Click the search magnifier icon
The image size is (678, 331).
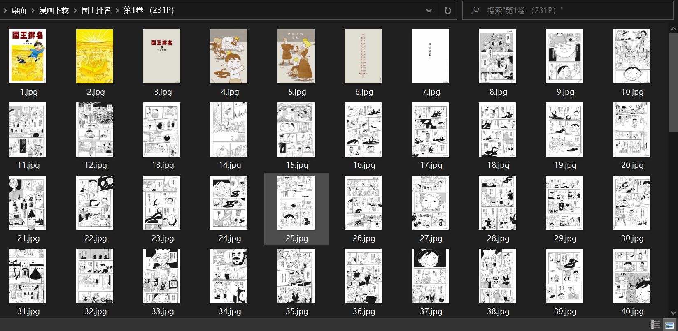click(x=475, y=10)
